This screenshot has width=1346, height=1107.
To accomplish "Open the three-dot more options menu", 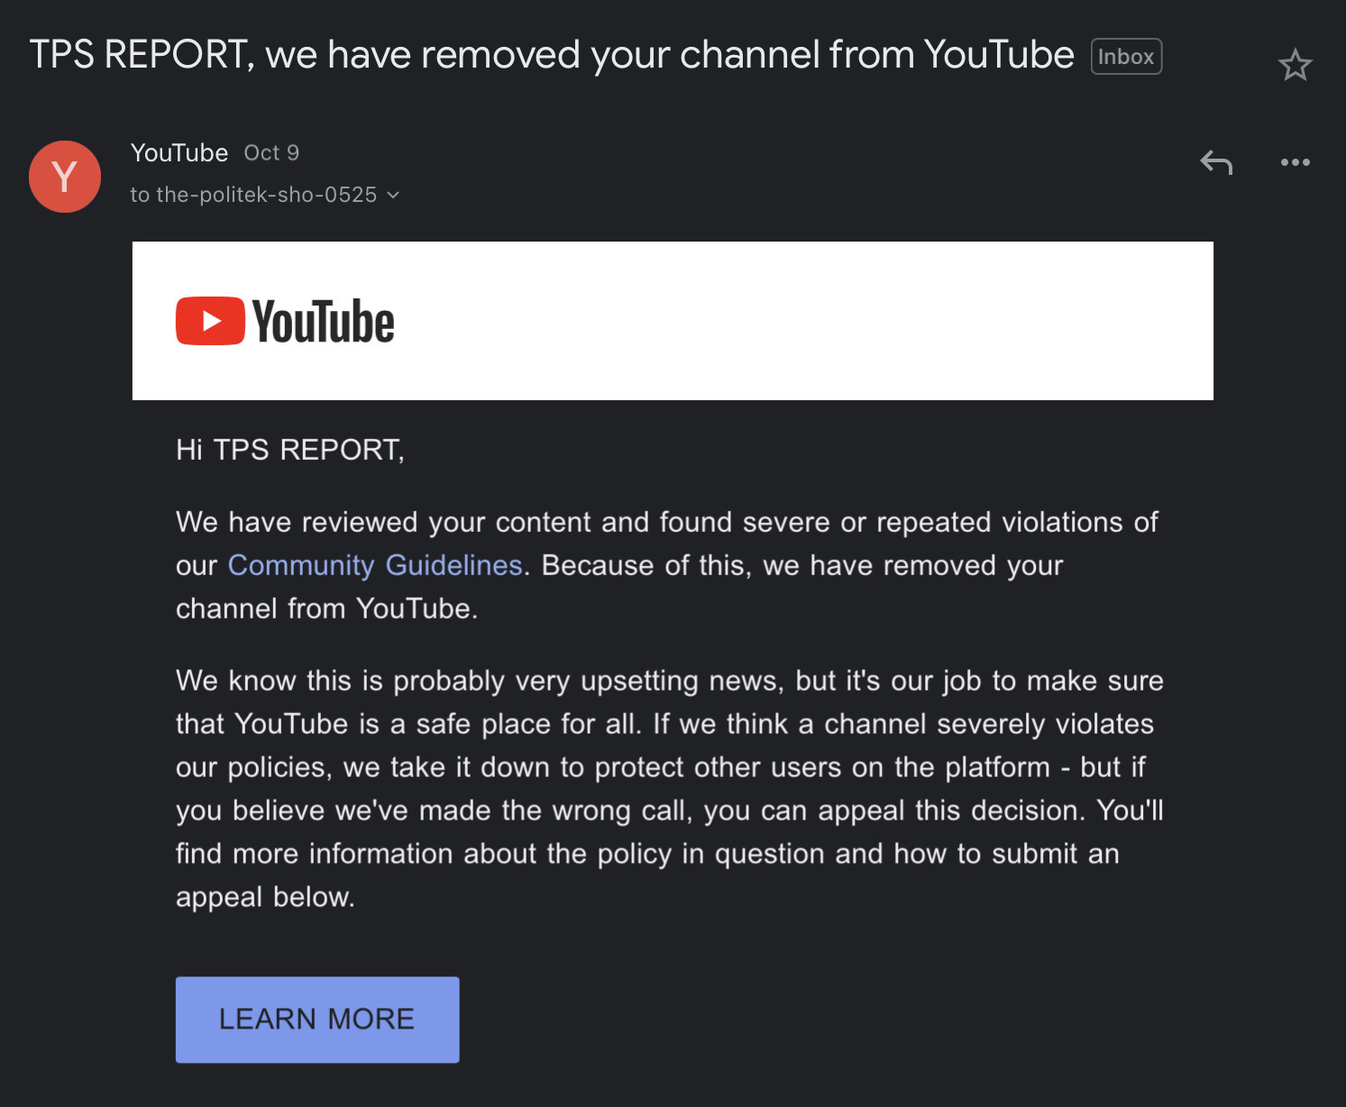I will [x=1295, y=162].
